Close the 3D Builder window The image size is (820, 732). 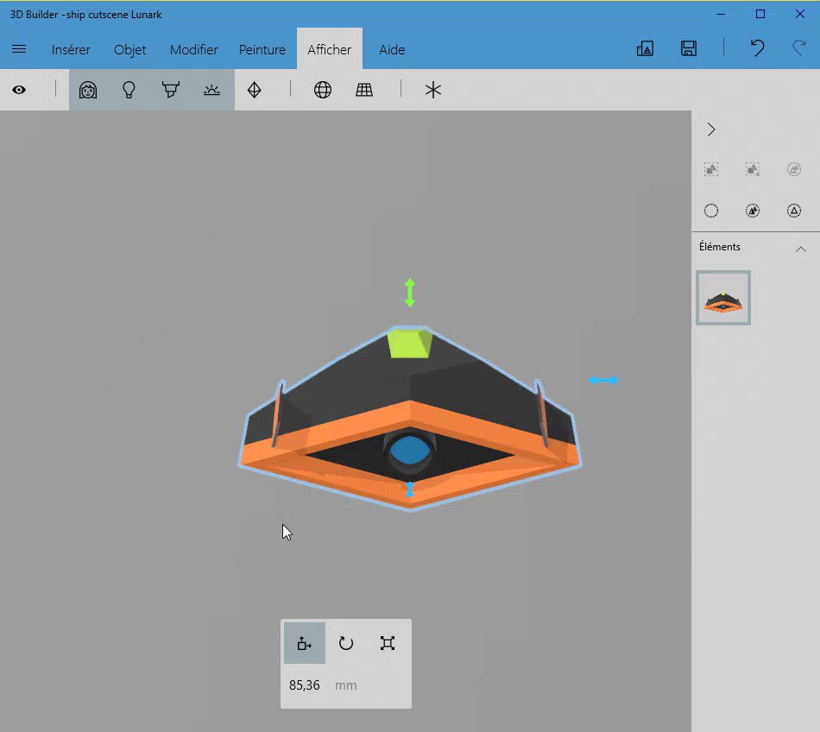[799, 14]
